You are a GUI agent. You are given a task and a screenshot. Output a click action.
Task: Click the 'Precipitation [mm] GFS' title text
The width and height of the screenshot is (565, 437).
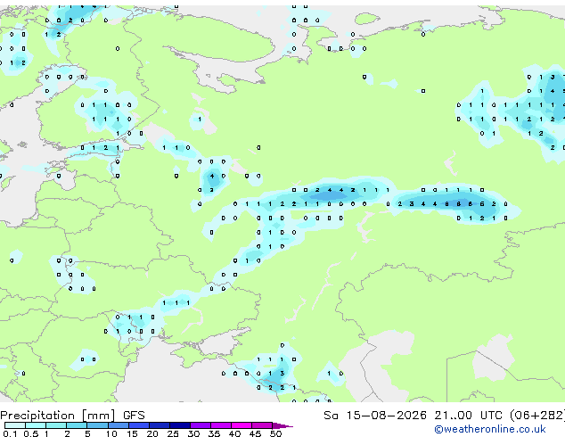coord(72,416)
